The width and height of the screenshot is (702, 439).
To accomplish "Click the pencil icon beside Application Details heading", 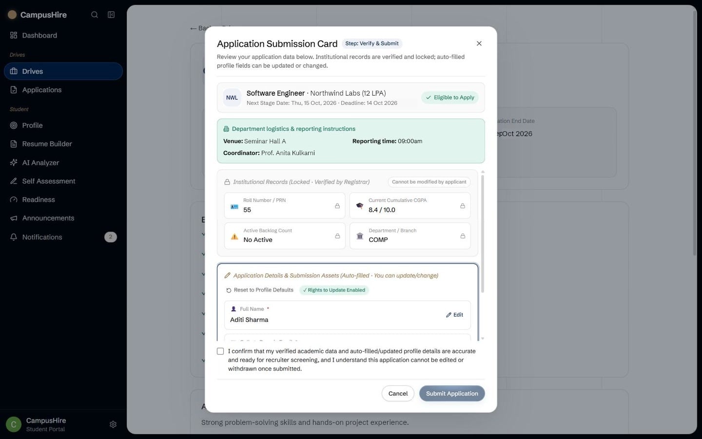I will [227, 276].
